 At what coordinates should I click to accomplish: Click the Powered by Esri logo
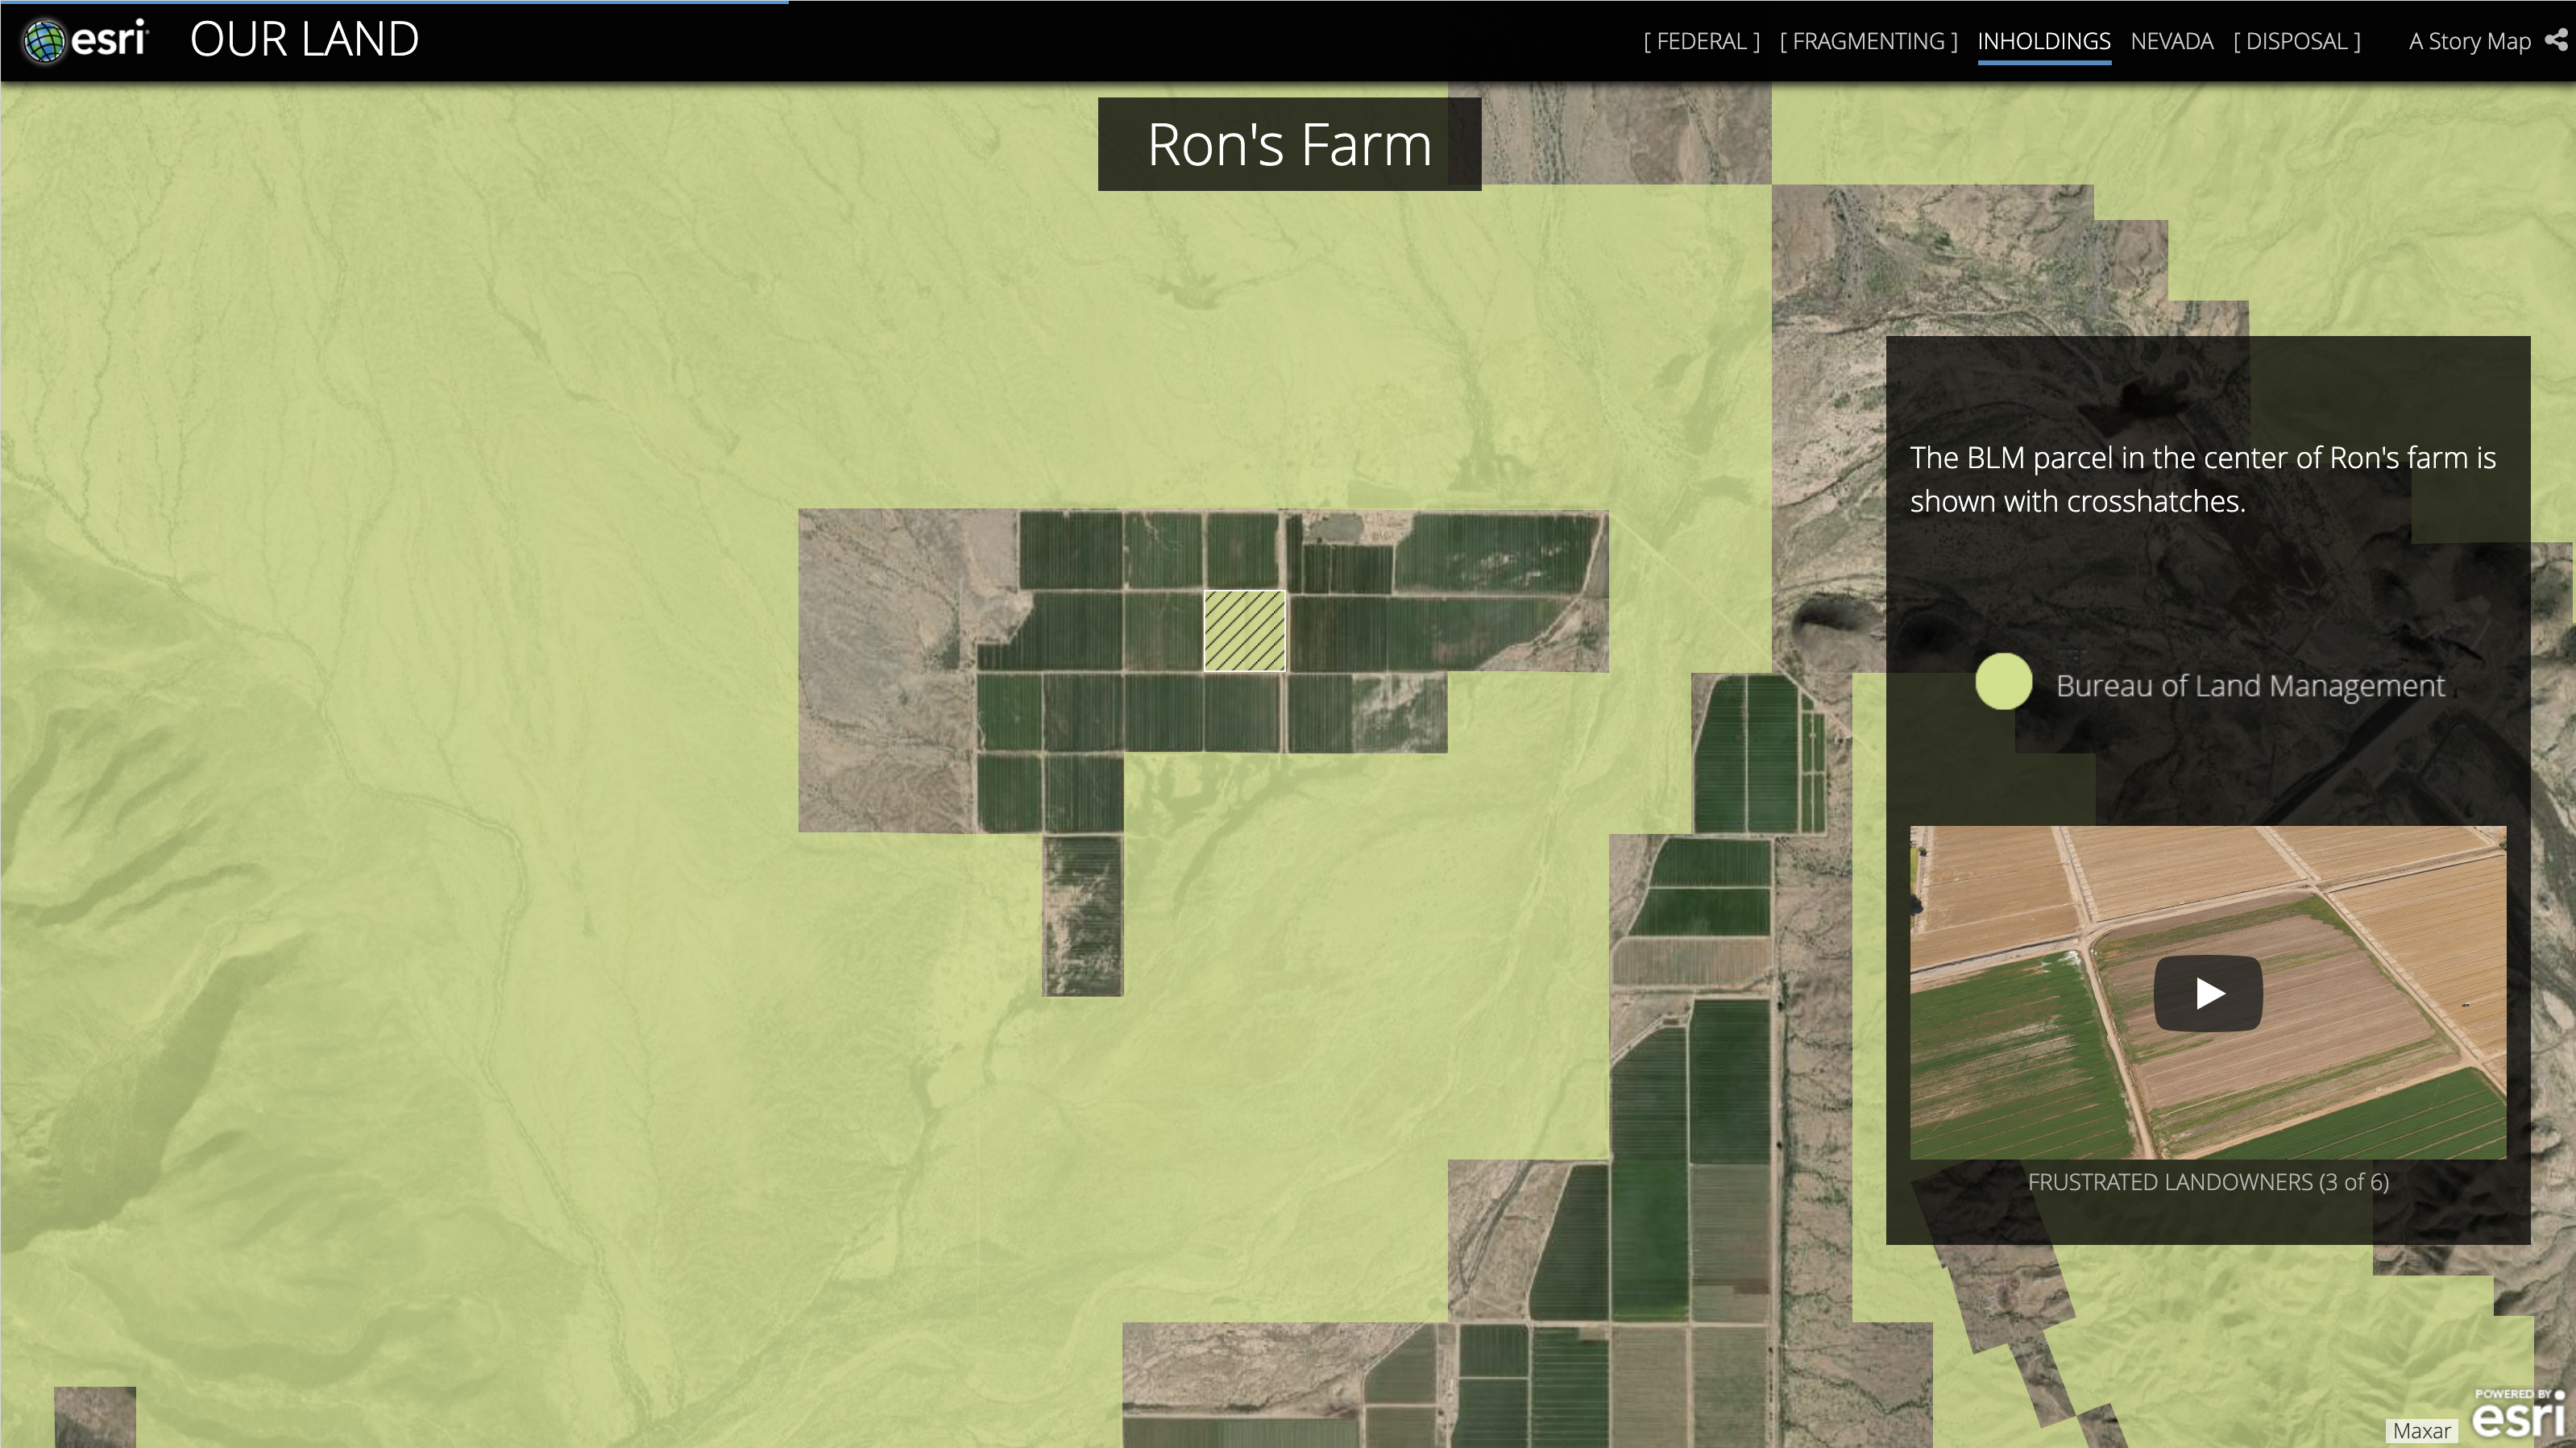pyautogui.click(x=2519, y=1414)
